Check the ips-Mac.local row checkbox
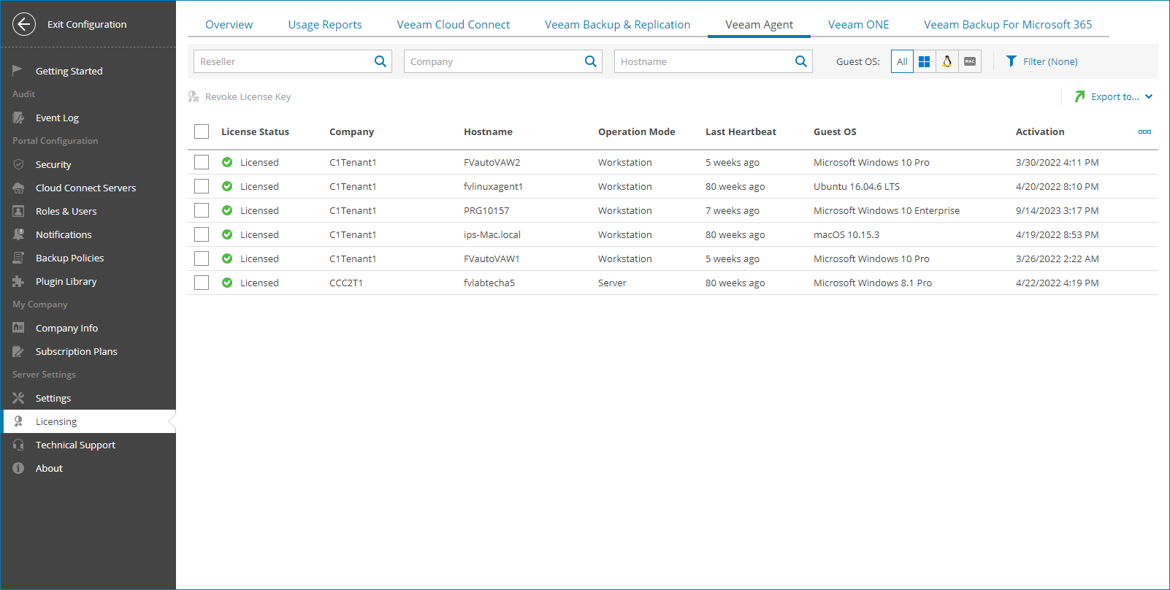The width and height of the screenshot is (1170, 590). click(202, 234)
